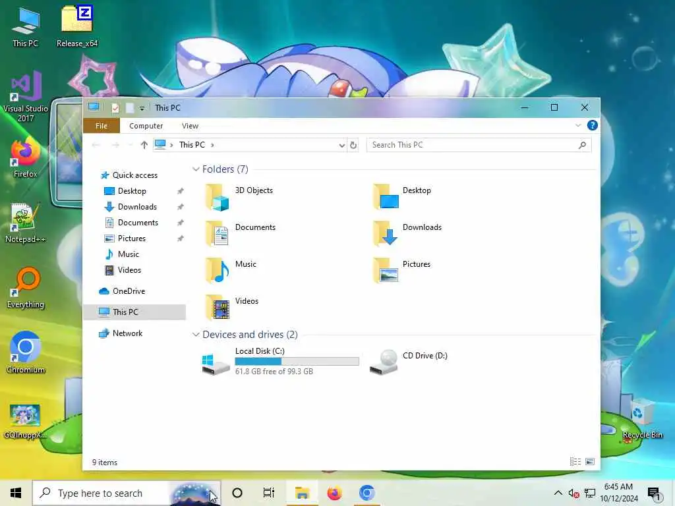The width and height of the screenshot is (675, 506).
Task: Select Local Disk (C:) drive
Action: (x=279, y=361)
